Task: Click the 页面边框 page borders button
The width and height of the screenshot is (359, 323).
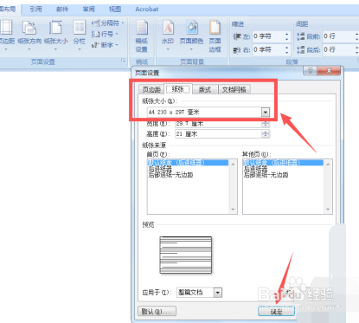Action: tap(215, 36)
